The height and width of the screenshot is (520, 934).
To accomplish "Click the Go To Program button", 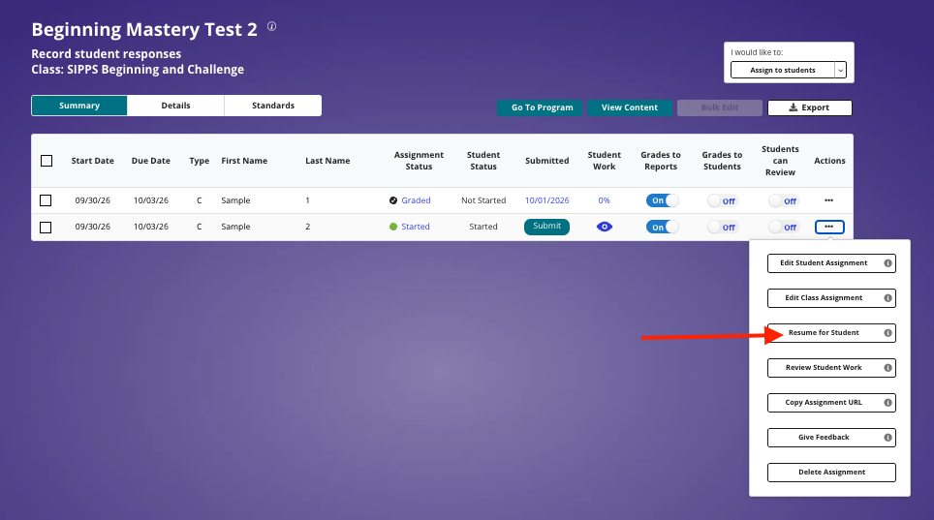I will 540,107.
